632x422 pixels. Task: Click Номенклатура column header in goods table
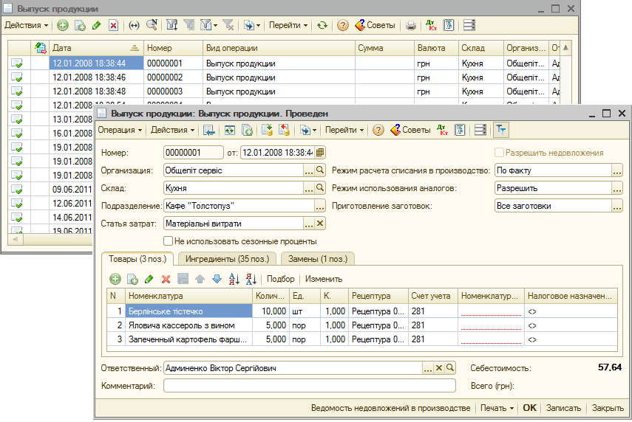pos(188,296)
